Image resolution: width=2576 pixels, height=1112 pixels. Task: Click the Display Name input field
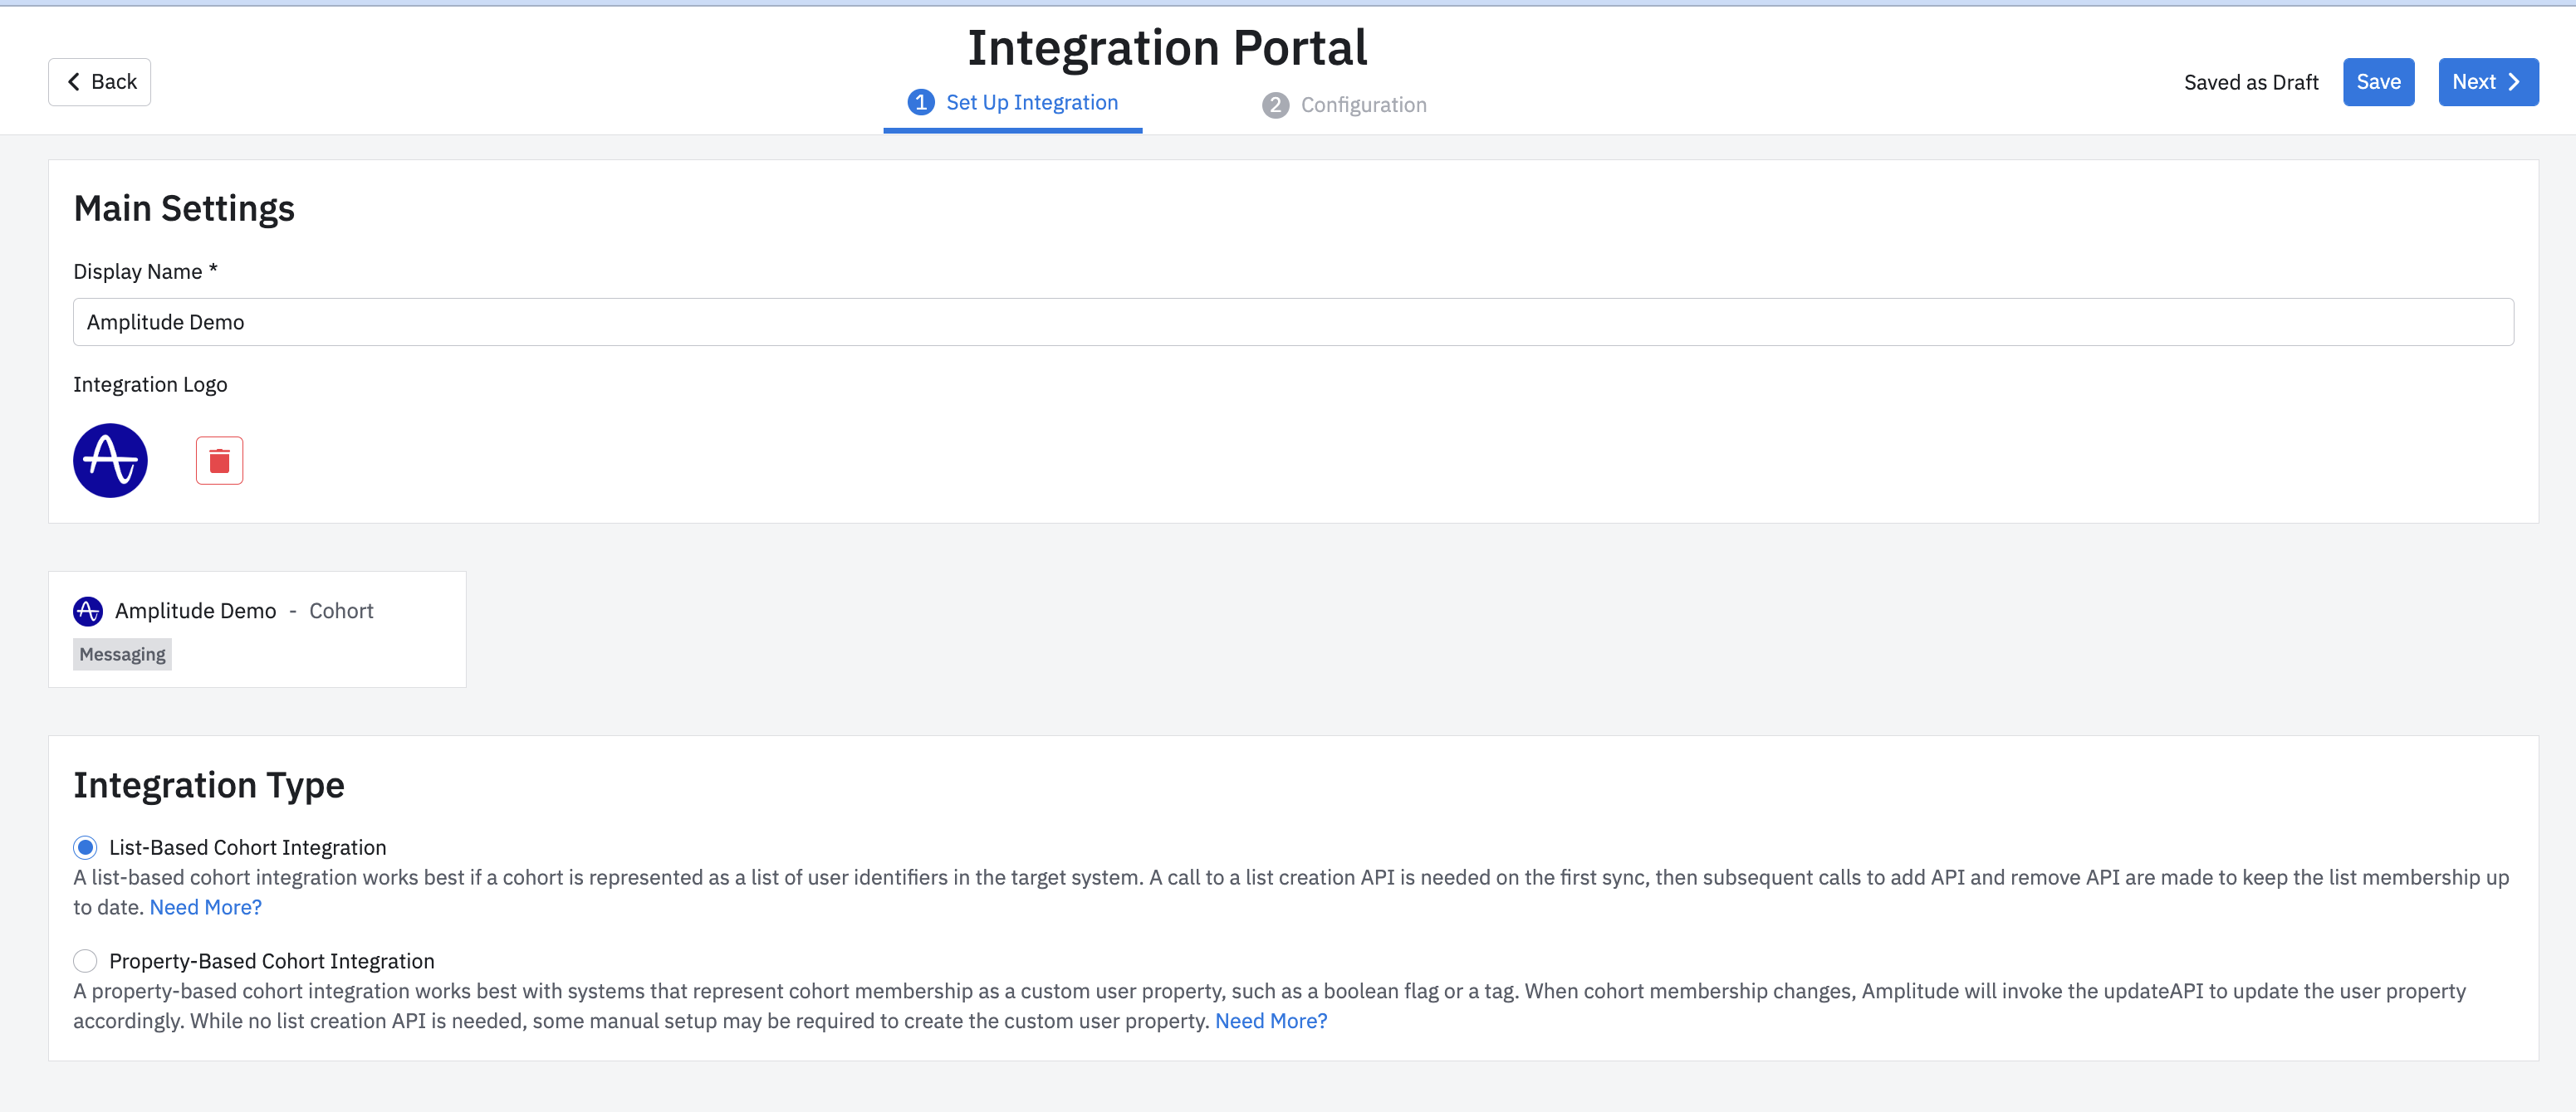[1292, 322]
